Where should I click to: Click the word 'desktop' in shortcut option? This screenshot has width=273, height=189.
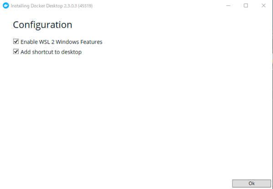click(72, 52)
